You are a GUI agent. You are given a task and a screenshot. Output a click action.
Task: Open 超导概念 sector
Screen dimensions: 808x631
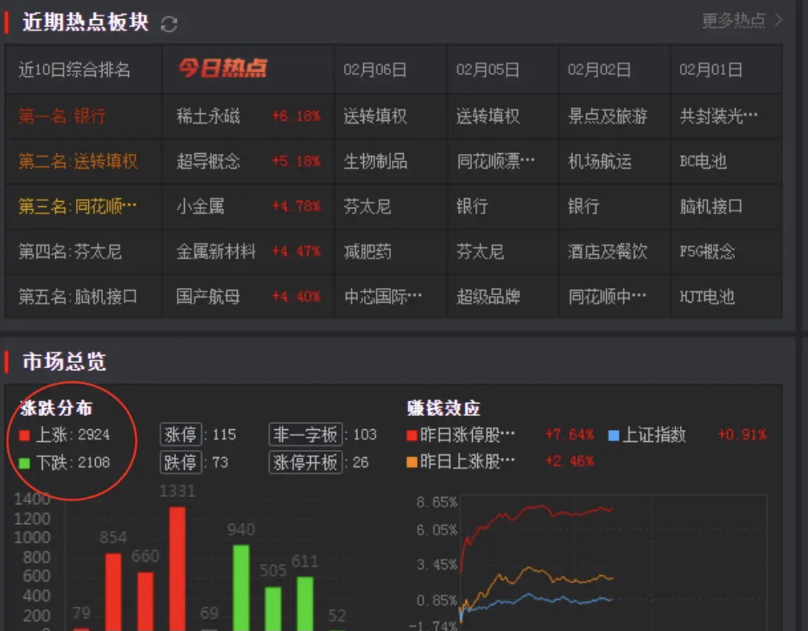coord(208,161)
